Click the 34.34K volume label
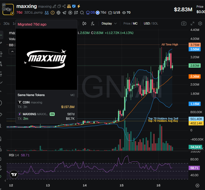 [195, 147]
